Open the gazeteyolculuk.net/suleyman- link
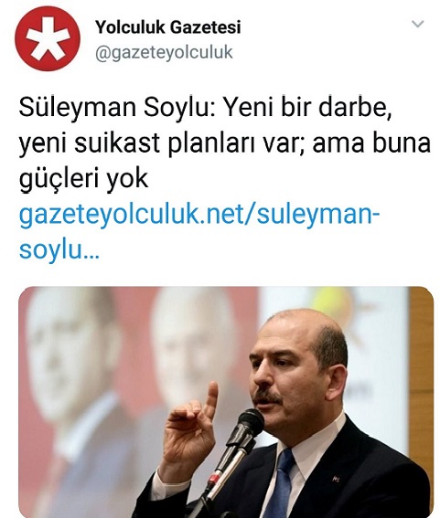This screenshot has height=518, width=440. 199,215
